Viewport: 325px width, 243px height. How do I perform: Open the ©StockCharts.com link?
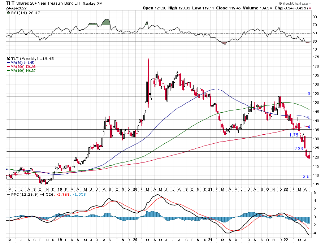pos(295,3)
